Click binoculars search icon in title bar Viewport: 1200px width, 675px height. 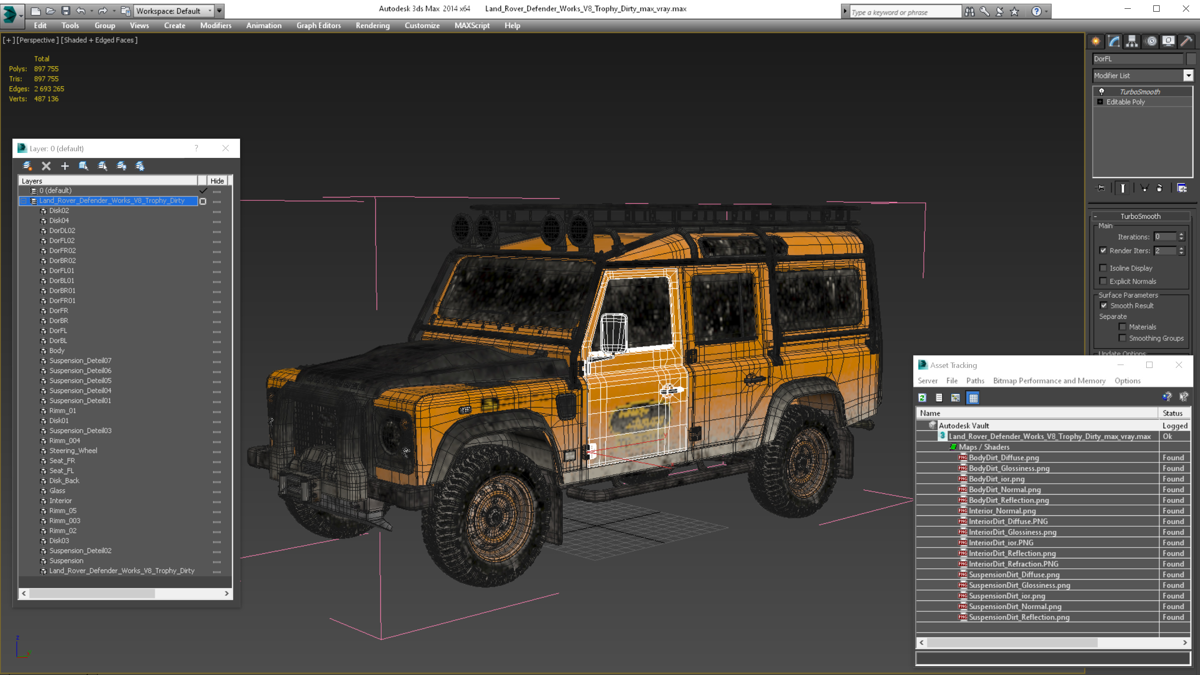point(970,12)
